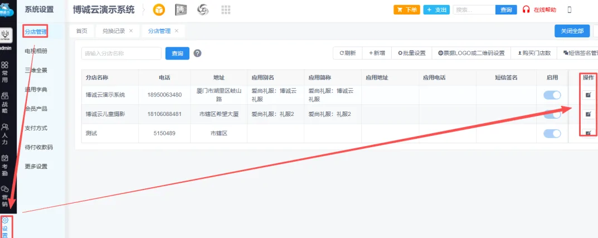Screen dimensions: 598x238
Task: Click the 关闭全部 button
Action: (x=572, y=31)
